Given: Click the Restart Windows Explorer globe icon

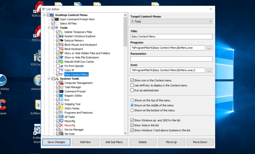Looking at the screenshot, I should [61, 36].
